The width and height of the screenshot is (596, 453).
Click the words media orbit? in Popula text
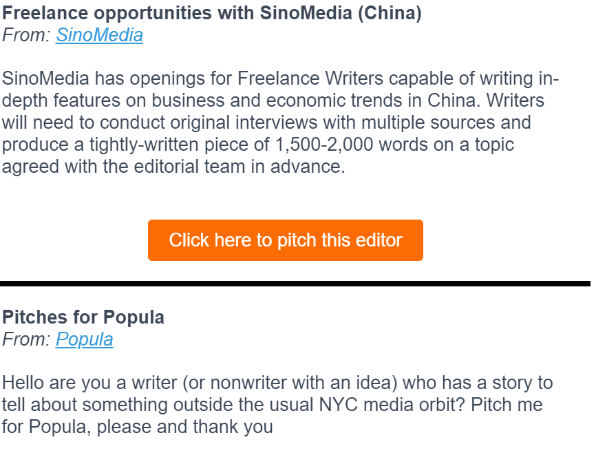(x=414, y=405)
